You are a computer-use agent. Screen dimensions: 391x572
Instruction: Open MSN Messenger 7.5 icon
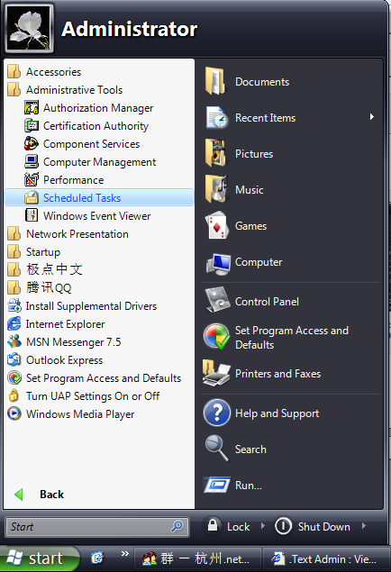coord(14,341)
